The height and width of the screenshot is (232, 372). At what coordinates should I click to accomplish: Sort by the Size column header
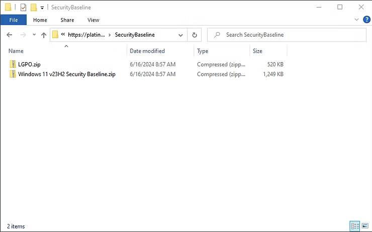[x=257, y=51]
